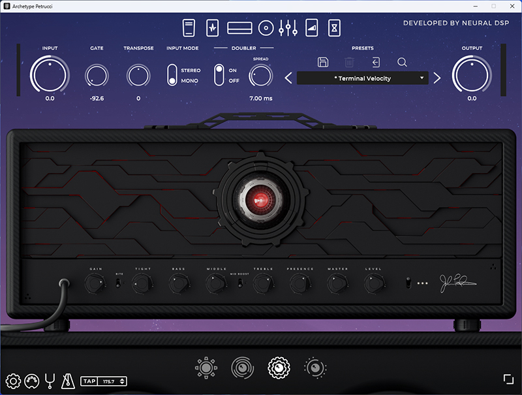Flip the amp power switch near the signature

click(408, 283)
